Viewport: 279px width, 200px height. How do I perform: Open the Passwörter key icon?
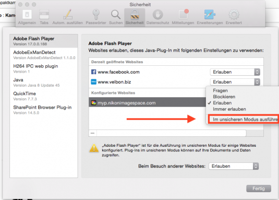tap(96, 17)
